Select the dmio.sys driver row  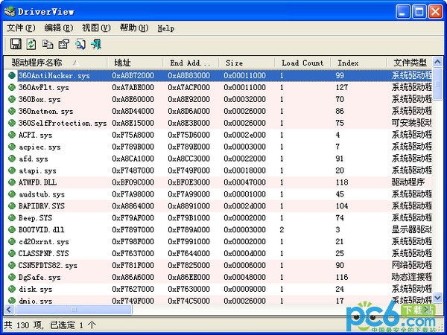coord(218,300)
